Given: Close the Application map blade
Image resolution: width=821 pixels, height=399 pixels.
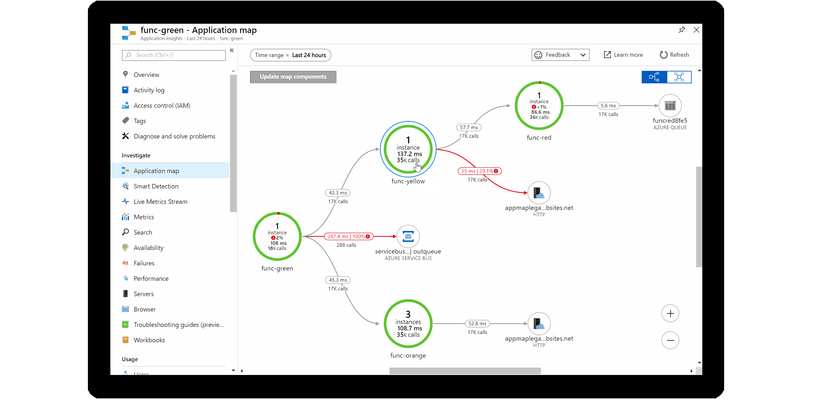Looking at the screenshot, I should pyautogui.click(x=696, y=30).
